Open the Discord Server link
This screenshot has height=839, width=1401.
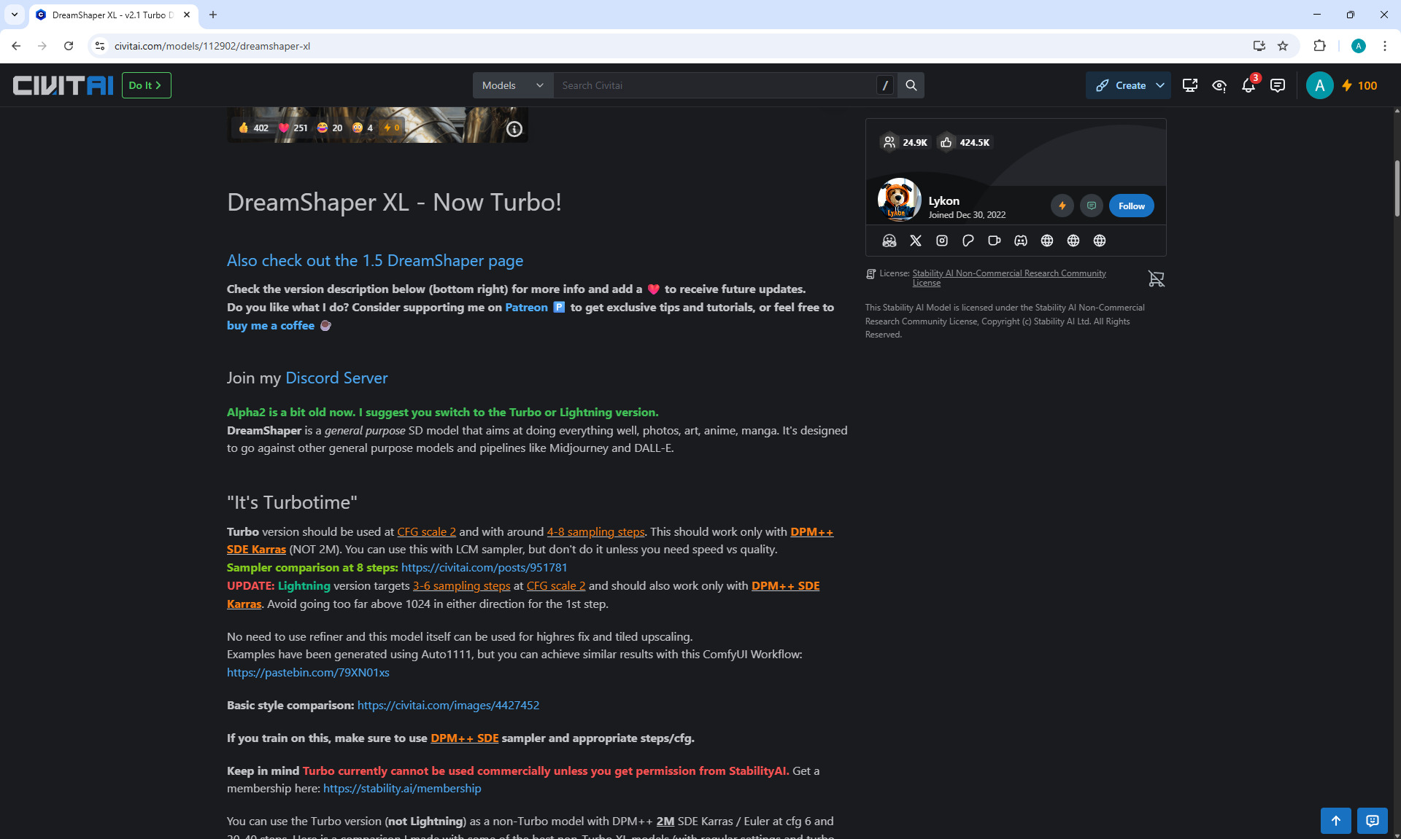tap(336, 378)
